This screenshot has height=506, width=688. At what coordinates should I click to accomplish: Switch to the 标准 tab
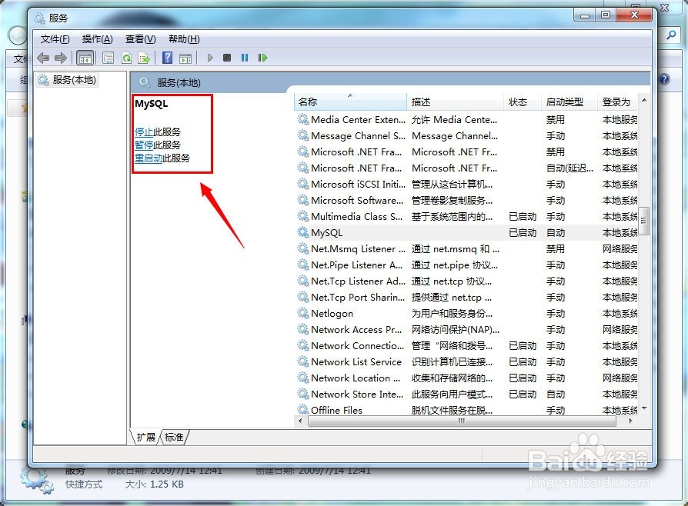coord(174,437)
